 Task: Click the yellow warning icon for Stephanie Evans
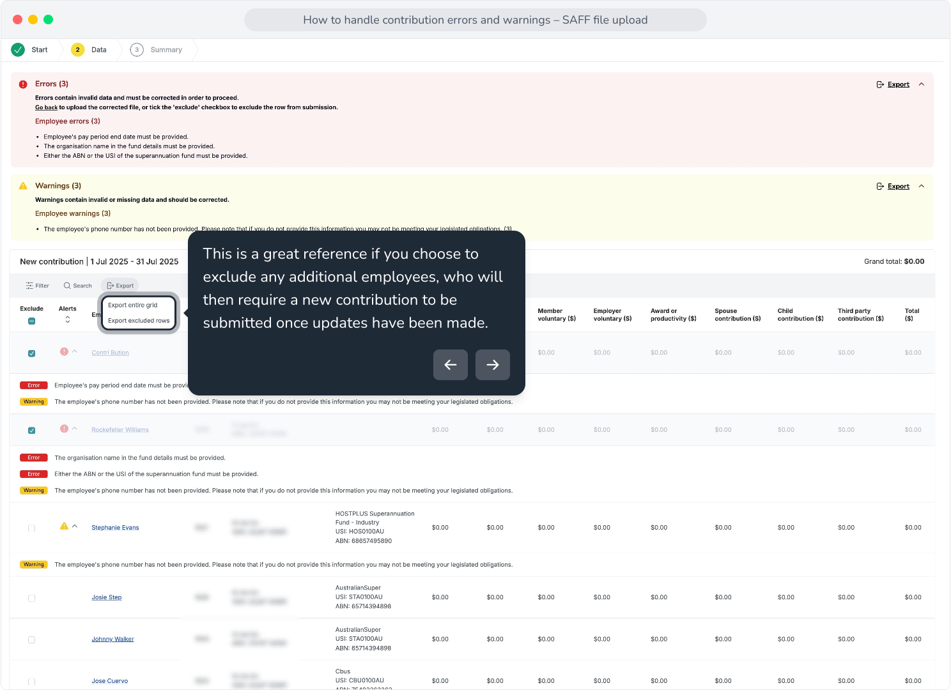pos(64,526)
